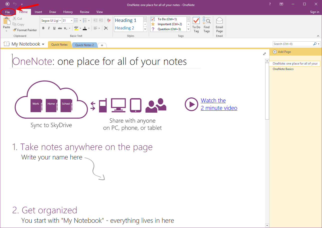Open Ribbon Display Options in title bar
The image size is (322, 228).
[x=281, y=4]
